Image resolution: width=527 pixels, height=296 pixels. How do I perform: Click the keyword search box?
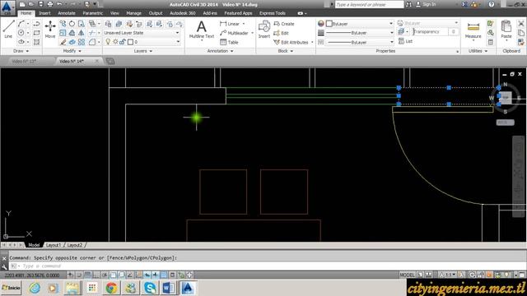tap(369, 4)
